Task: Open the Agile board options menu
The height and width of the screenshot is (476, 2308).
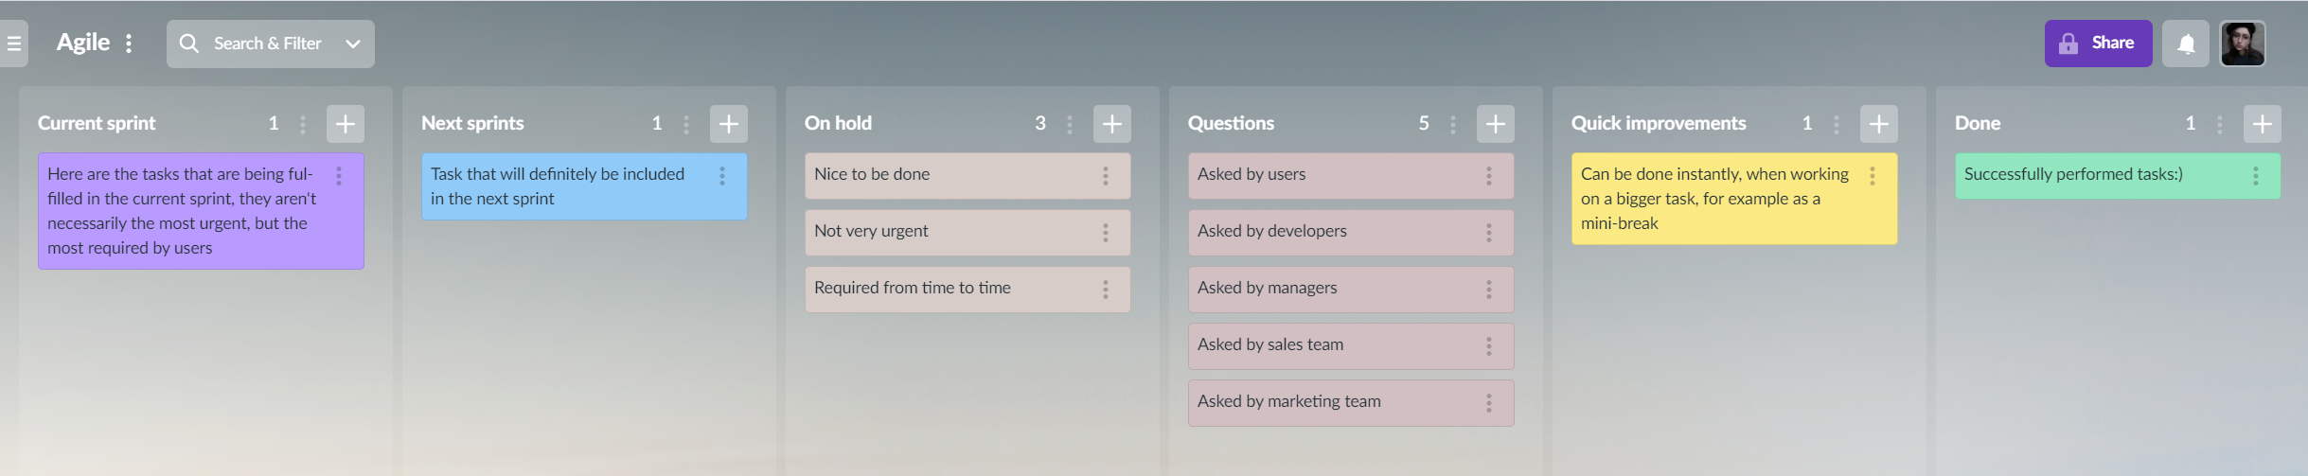Action: (x=129, y=44)
